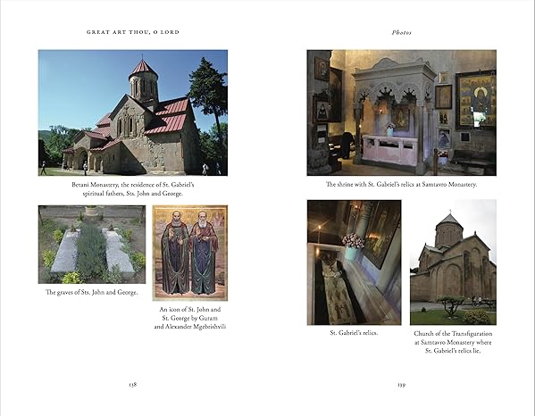Click the Betani Monastery photo
The height and width of the screenshot is (416, 535).
(x=133, y=112)
